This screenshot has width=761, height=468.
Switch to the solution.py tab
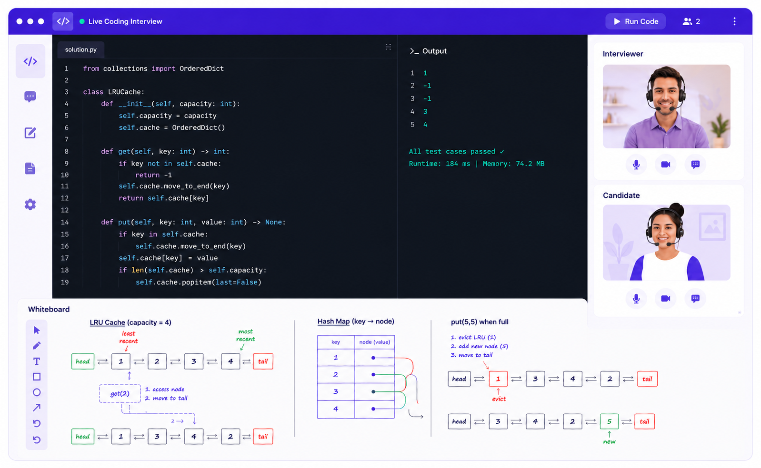coord(81,49)
